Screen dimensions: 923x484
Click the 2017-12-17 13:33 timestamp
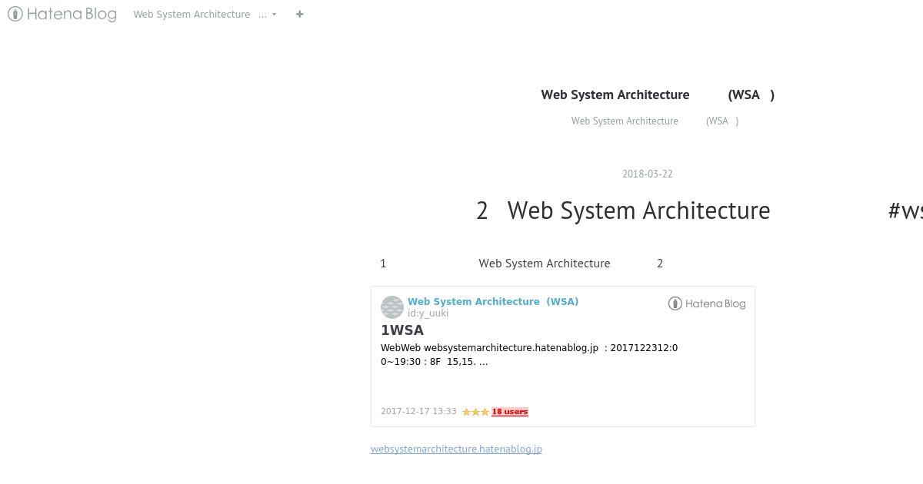click(418, 412)
